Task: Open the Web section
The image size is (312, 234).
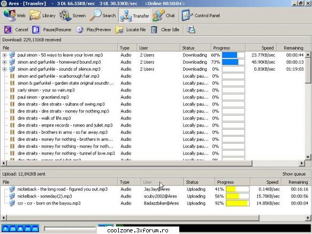Action: click(14, 16)
